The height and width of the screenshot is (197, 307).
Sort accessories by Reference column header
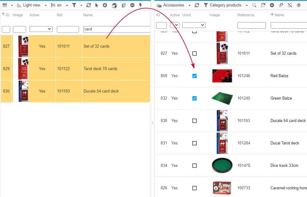(x=246, y=15)
